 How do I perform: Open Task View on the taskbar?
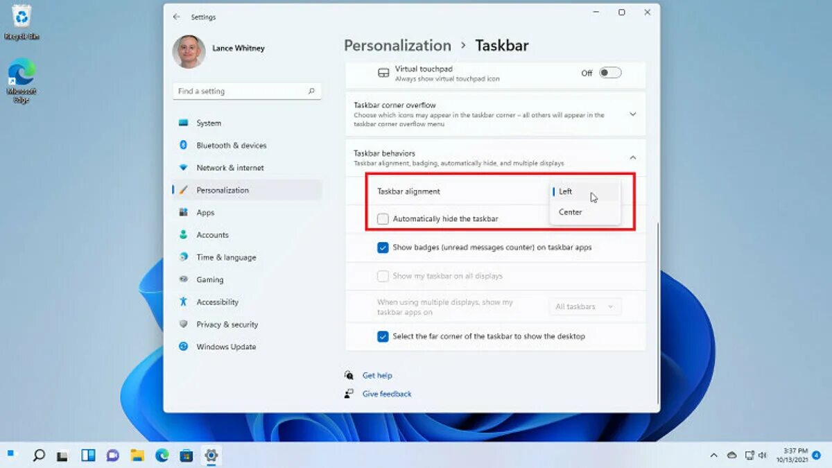click(62, 456)
